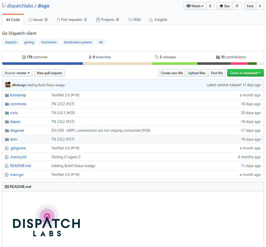Open the Projects tab
The height and width of the screenshot is (247, 266).
tap(108, 20)
